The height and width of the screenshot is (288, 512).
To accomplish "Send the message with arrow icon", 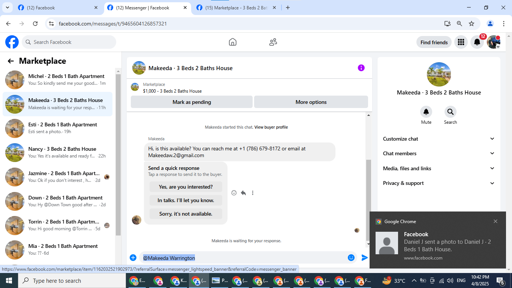I will click(364, 258).
